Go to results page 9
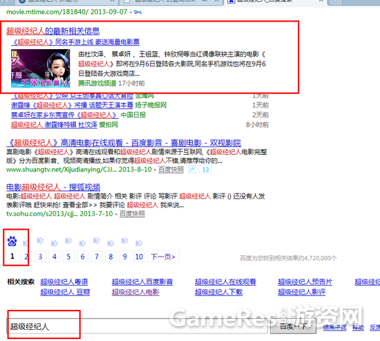 (x=125, y=257)
